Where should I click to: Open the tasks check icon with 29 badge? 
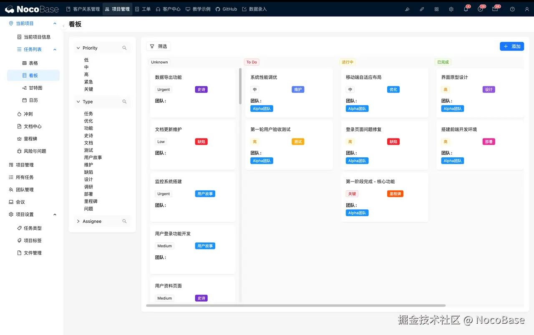(x=481, y=9)
